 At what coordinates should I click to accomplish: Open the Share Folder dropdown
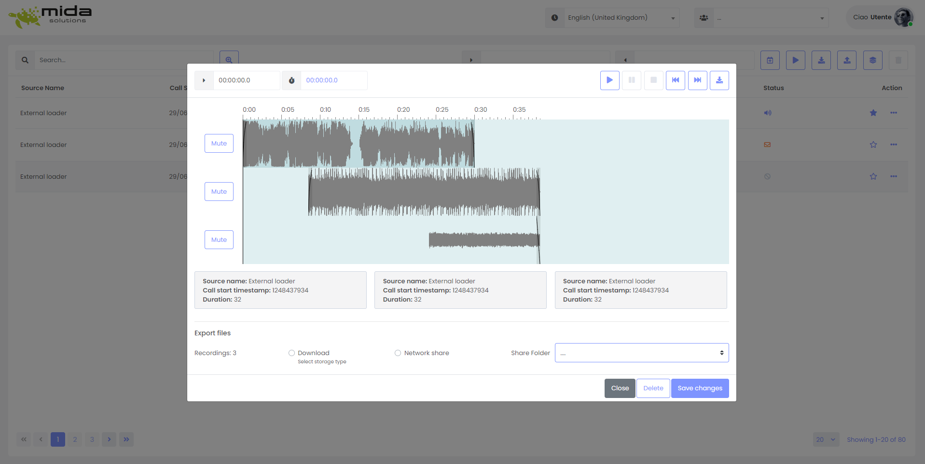641,352
